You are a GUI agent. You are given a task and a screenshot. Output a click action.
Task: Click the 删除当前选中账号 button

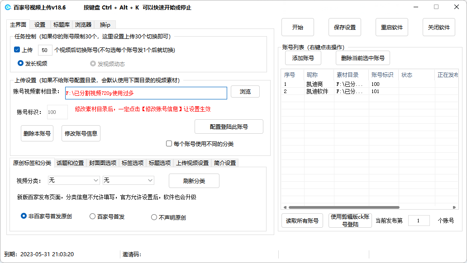tap(363, 58)
